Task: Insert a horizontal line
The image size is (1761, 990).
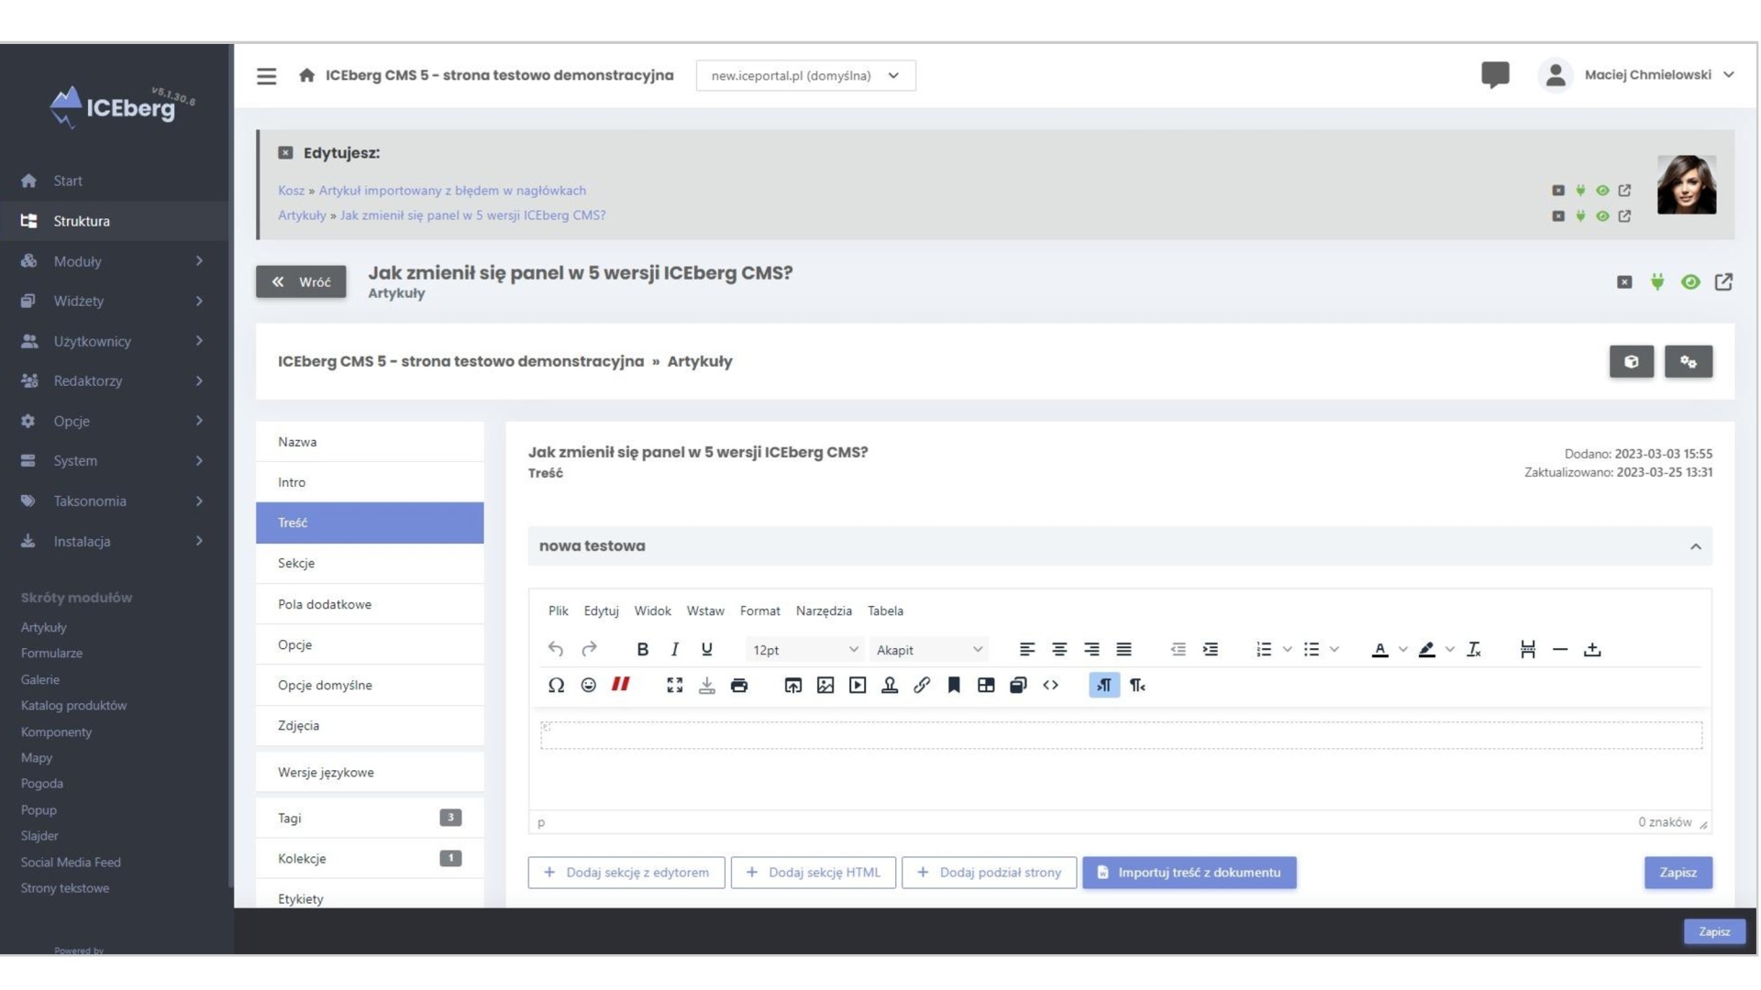Action: (x=1560, y=649)
